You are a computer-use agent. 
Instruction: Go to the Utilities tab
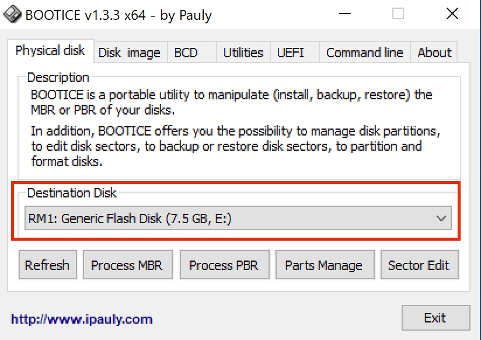pyautogui.click(x=243, y=53)
